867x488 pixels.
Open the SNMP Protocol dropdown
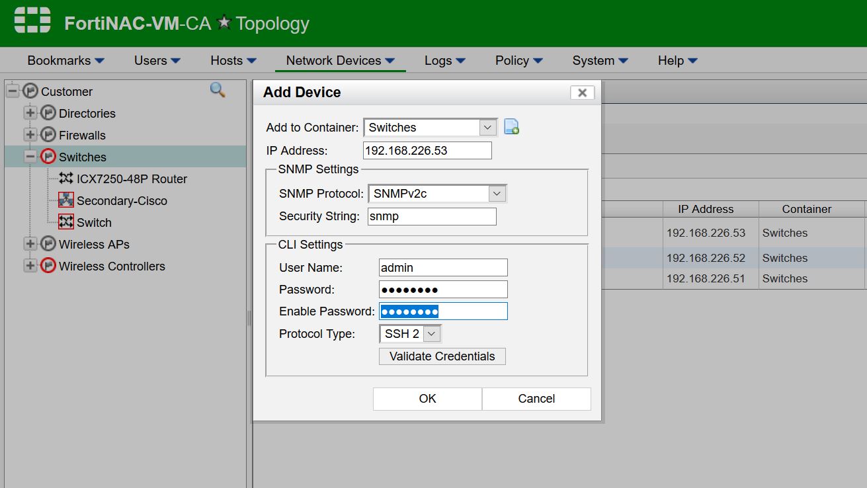[x=497, y=194]
